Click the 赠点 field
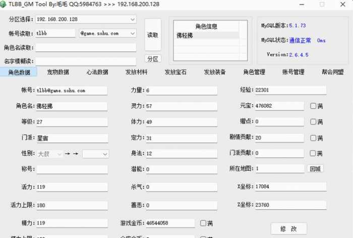This screenshot has height=238, width=353. tap(279, 122)
